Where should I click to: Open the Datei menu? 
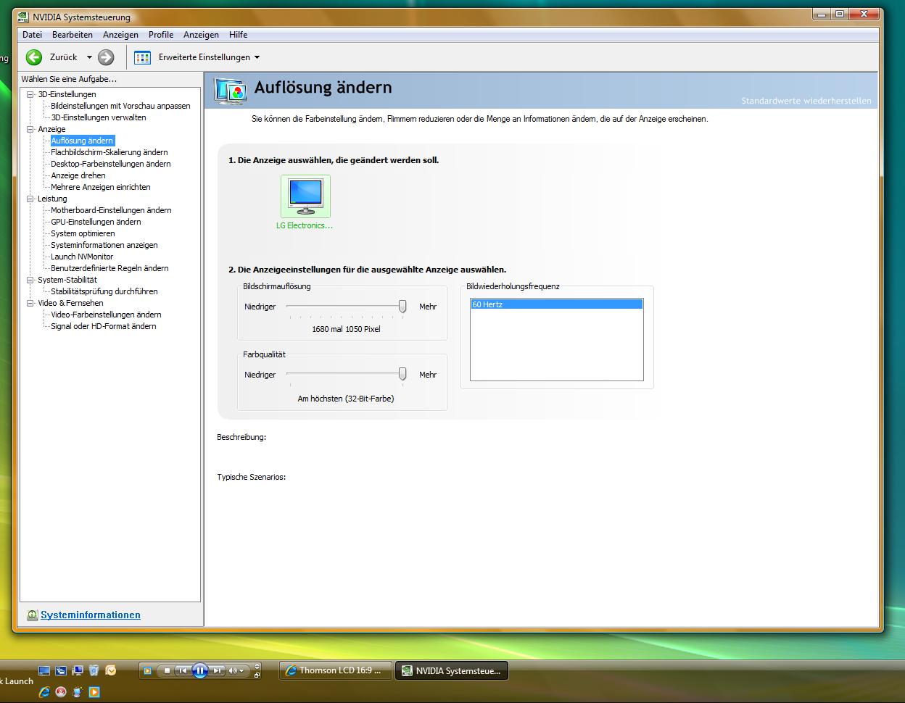coord(32,35)
